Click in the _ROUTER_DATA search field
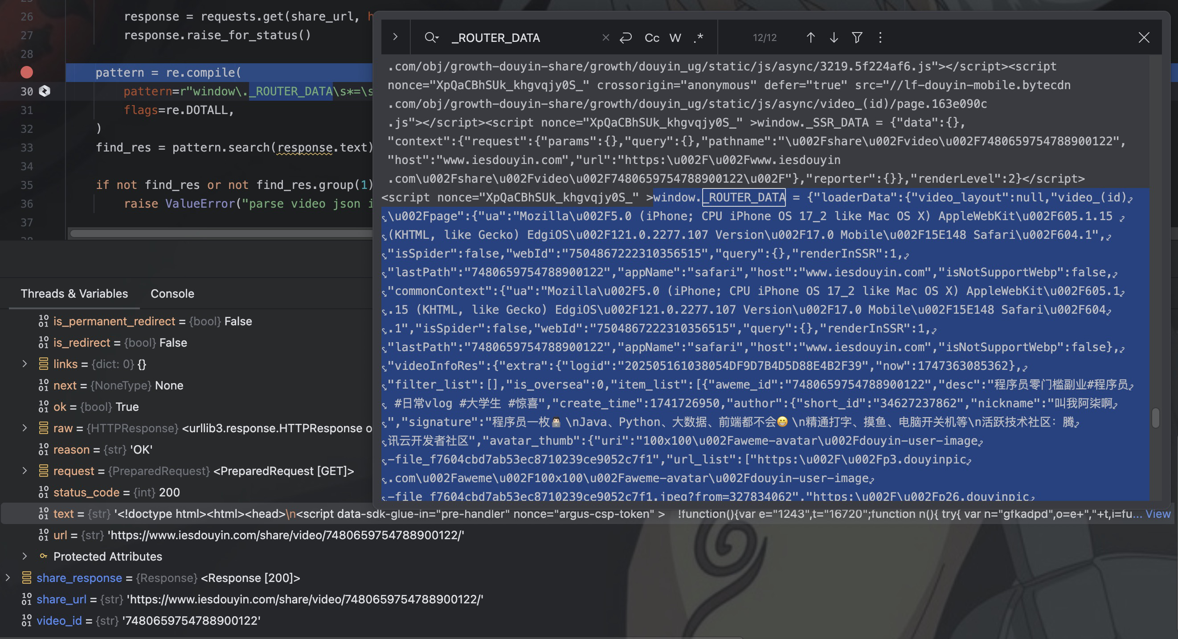The height and width of the screenshot is (639, 1178). 524,37
